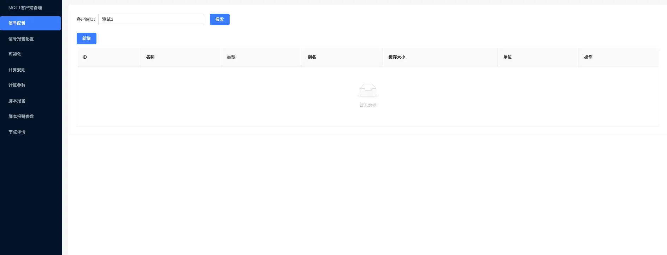Click the 搜索 button
The height and width of the screenshot is (255, 667).
[x=220, y=19]
